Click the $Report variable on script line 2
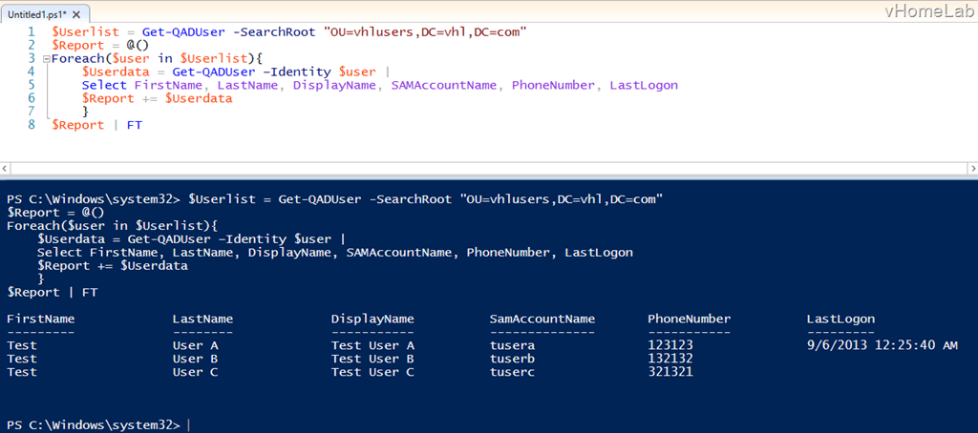Screen dimensions: 978x433 click(76, 45)
